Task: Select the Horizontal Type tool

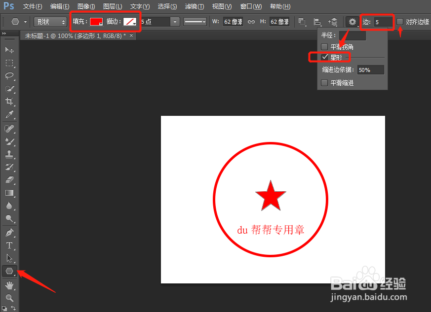Action: 9,245
